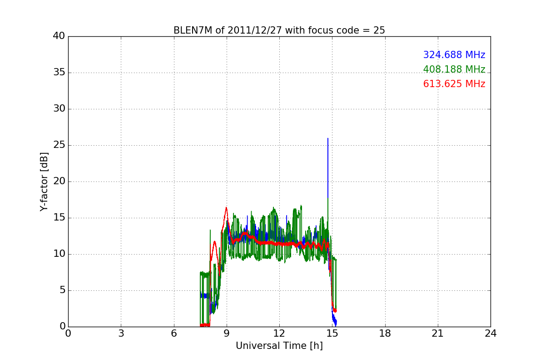Click the x-axis tick label 6
The image size is (545, 363).
[x=173, y=334]
